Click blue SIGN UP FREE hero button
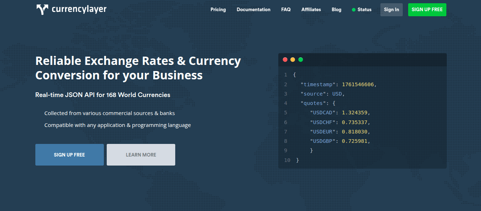The width and height of the screenshot is (481, 211). click(x=70, y=155)
